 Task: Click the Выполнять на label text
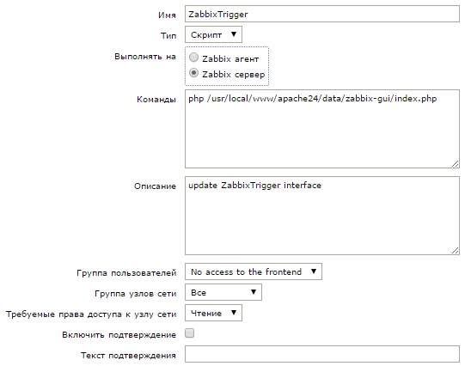click(145, 57)
